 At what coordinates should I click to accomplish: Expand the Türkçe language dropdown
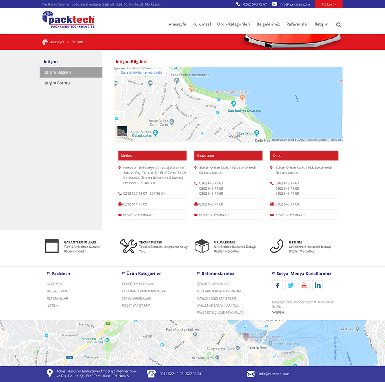point(329,4)
